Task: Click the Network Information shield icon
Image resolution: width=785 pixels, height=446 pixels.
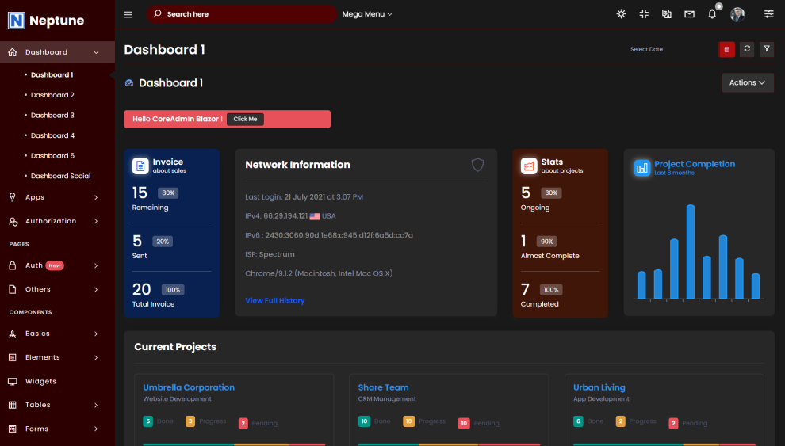Action: click(x=477, y=165)
